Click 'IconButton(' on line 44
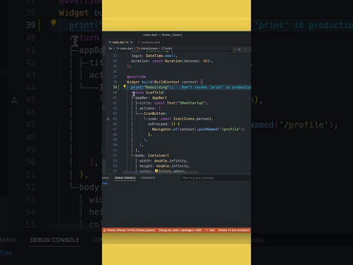The width and height of the screenshot is (353, 265). (x=155, y=114)
